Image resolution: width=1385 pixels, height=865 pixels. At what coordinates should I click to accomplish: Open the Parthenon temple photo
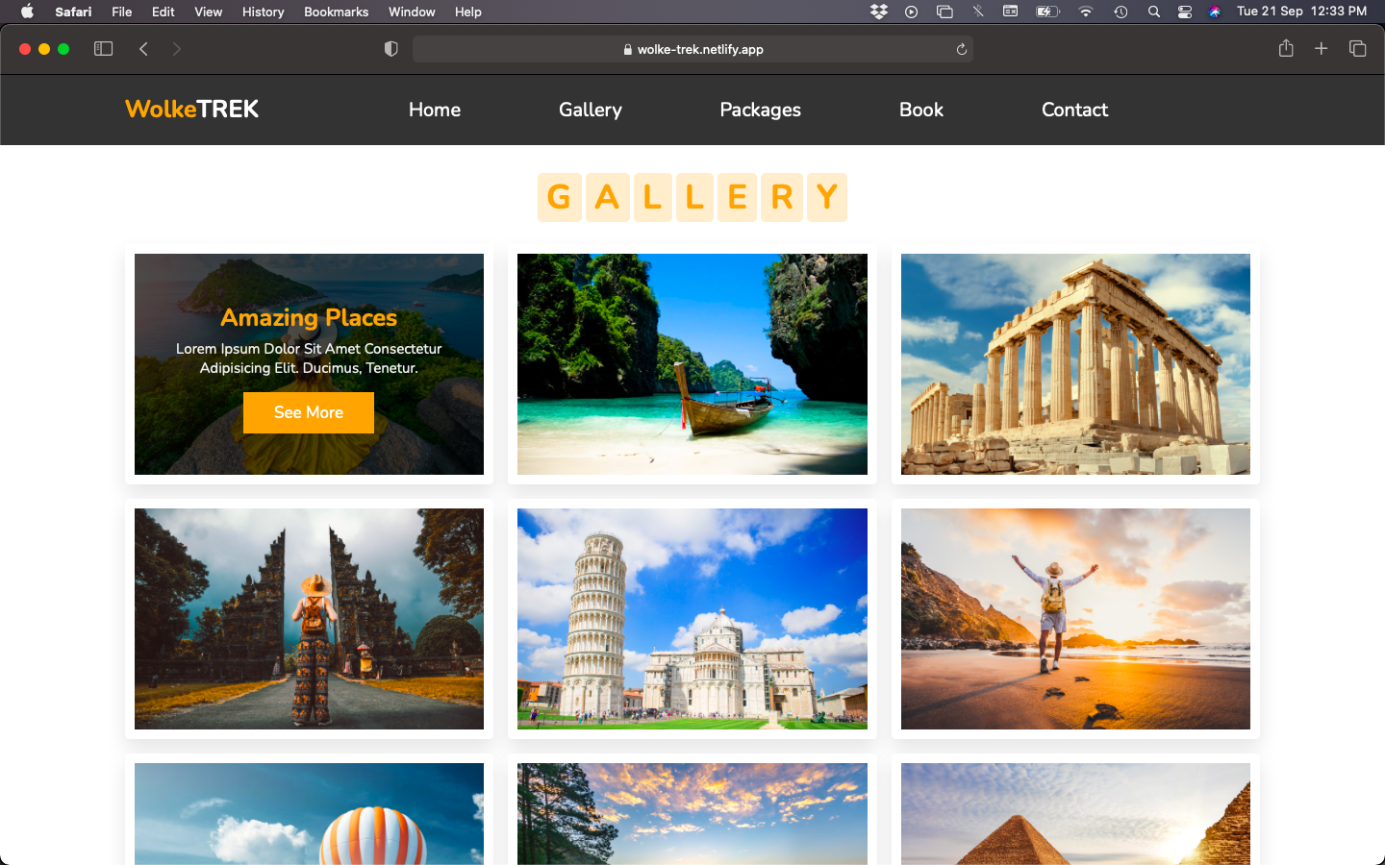coord(1075,364)
